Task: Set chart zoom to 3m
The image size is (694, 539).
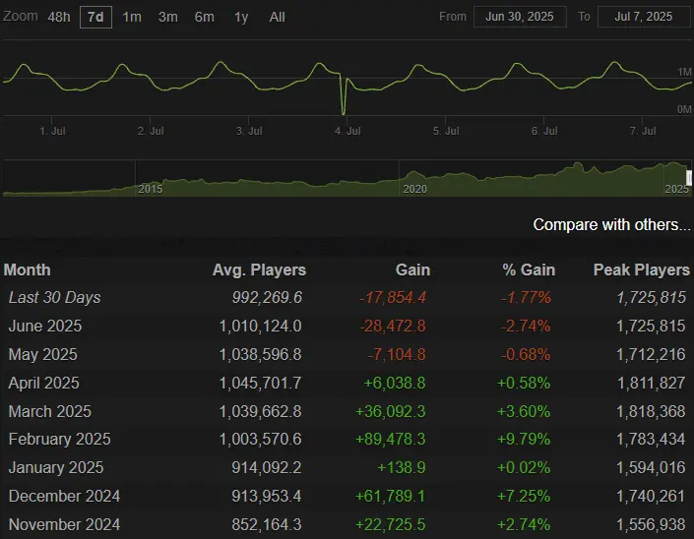Action: coord(167,17)
